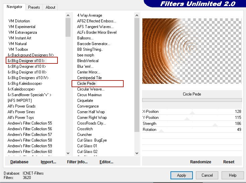Select the VM Distortion filter category
Screen dimensions: 246x183
pyautogui.click(x=19, y=21)
